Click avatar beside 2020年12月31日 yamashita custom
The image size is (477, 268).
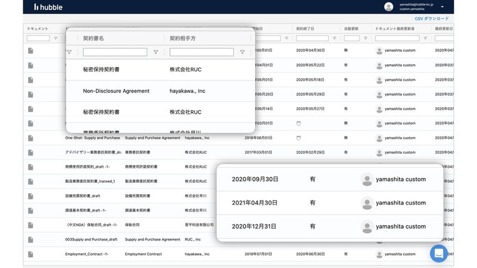click(367, 227)
